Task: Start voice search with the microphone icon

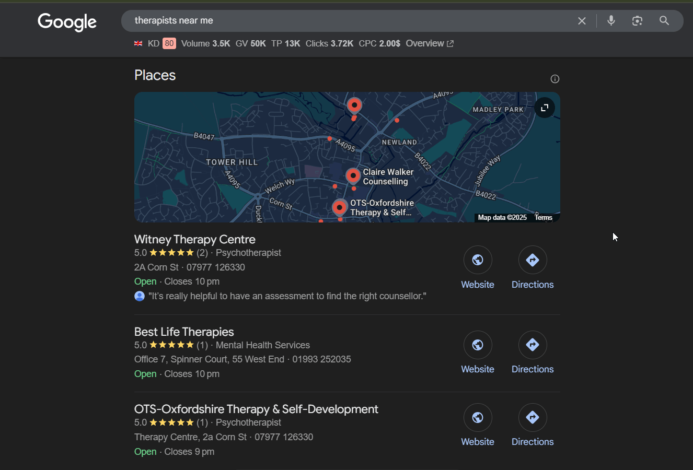Action: point(611,21)
